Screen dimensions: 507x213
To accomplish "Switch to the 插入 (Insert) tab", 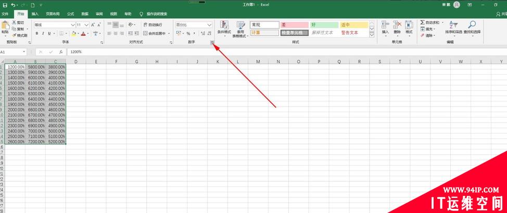I will click(x=35, y=14).
